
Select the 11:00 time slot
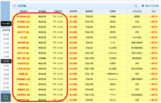click(x=6, y=43)
